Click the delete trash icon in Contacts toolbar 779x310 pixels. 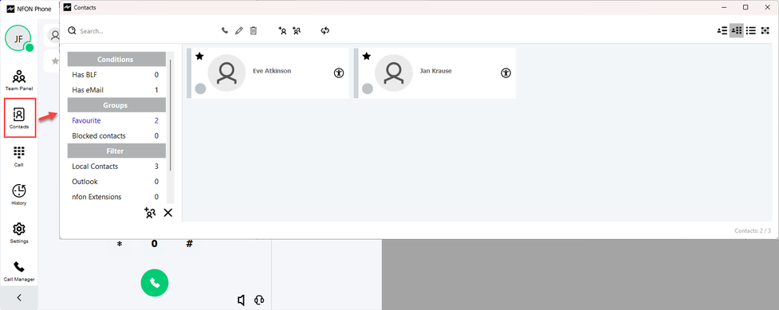point(254,31)
